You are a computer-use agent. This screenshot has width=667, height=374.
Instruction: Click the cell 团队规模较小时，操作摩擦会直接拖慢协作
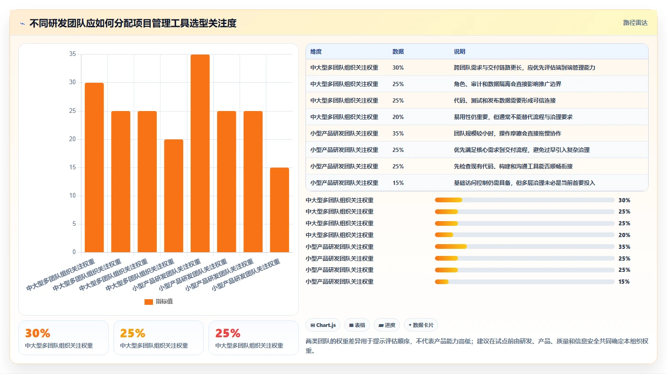(x=507, y=134)
